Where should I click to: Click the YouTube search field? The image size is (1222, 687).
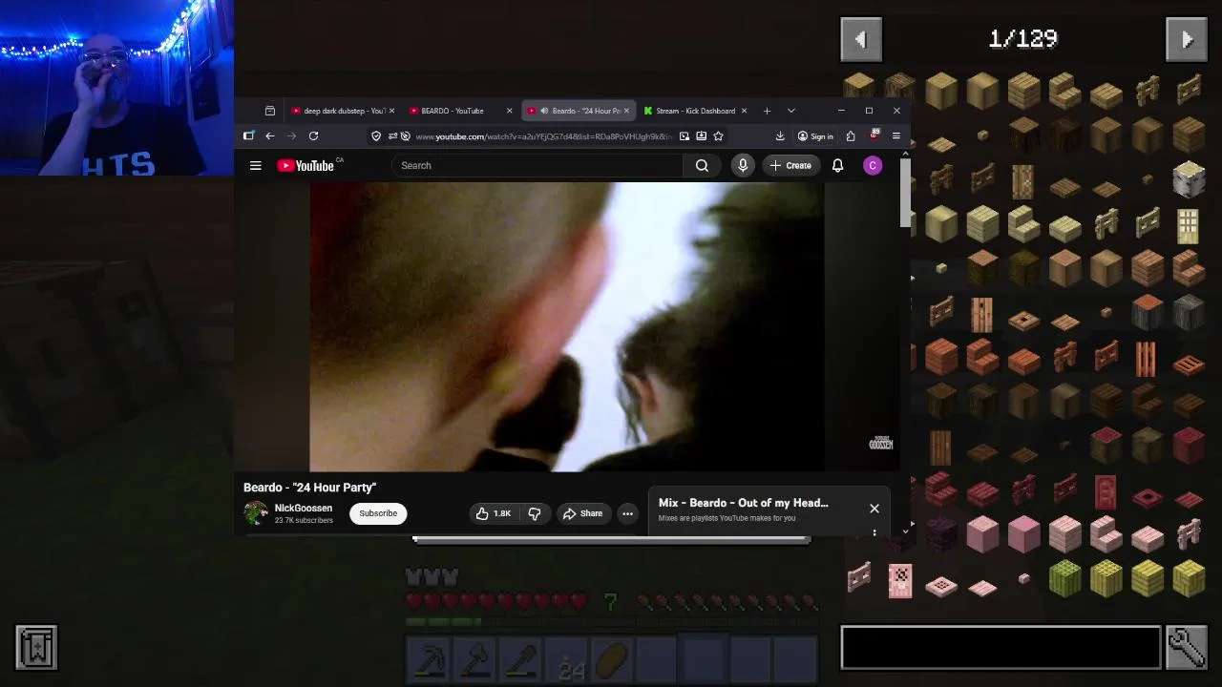[537, 166]
